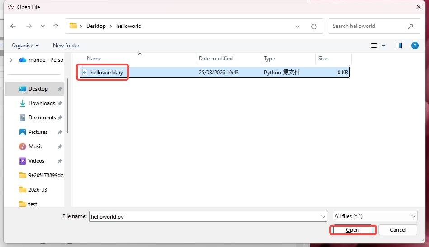This screenshot has height=247, width=429.
Task: Unpin Desktop using its pin icon
Action: (60, 89)
